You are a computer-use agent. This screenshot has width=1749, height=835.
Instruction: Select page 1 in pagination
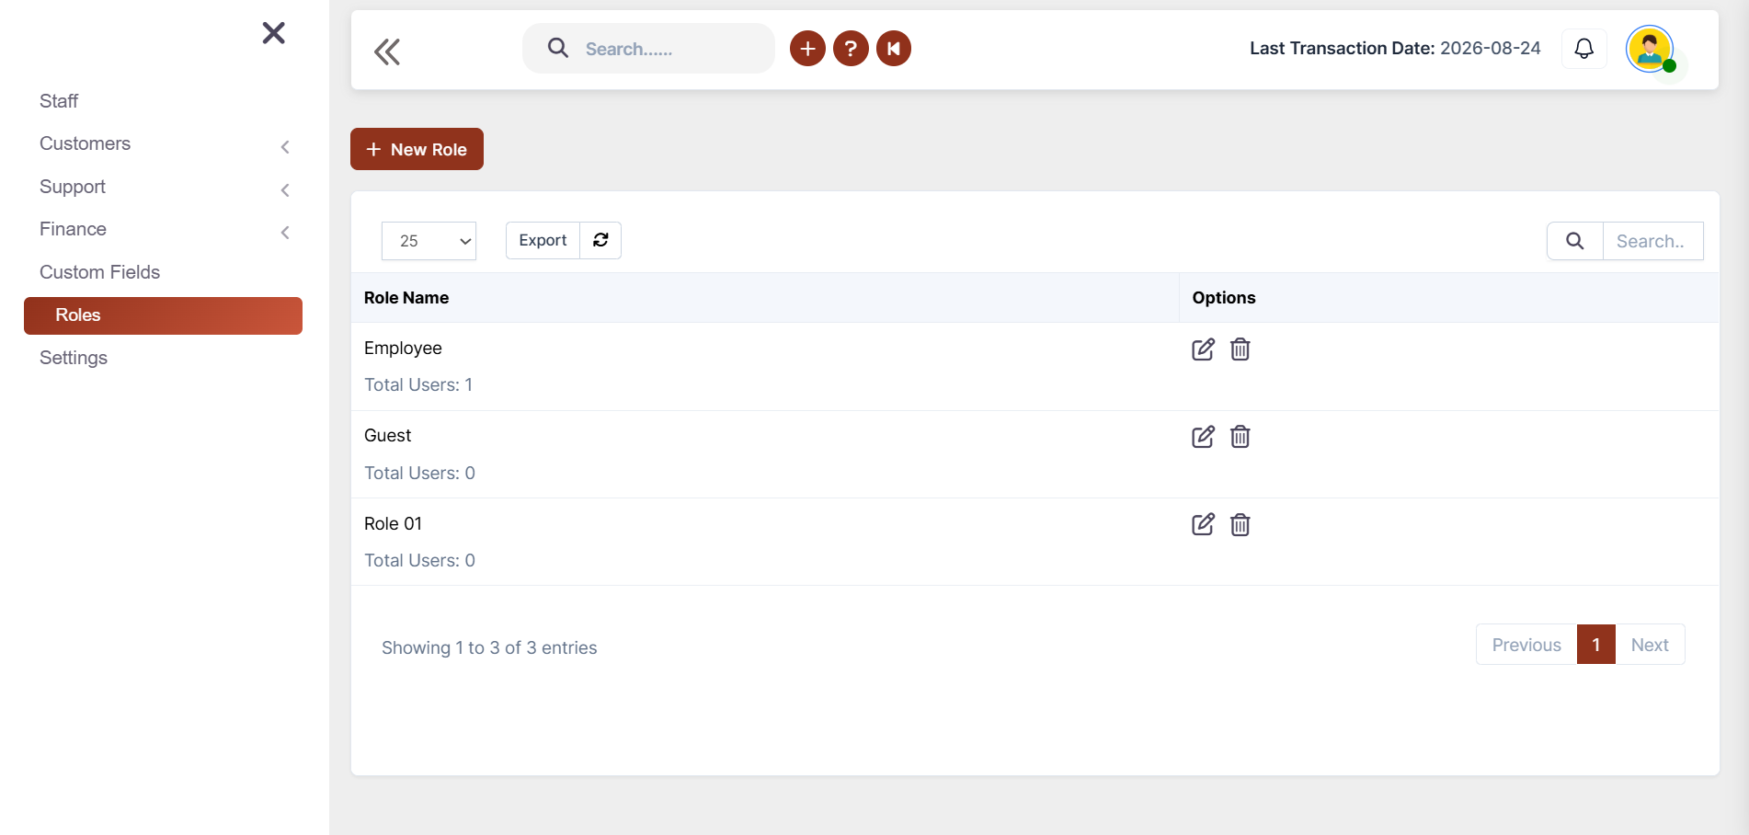[x=1596, y=645]
